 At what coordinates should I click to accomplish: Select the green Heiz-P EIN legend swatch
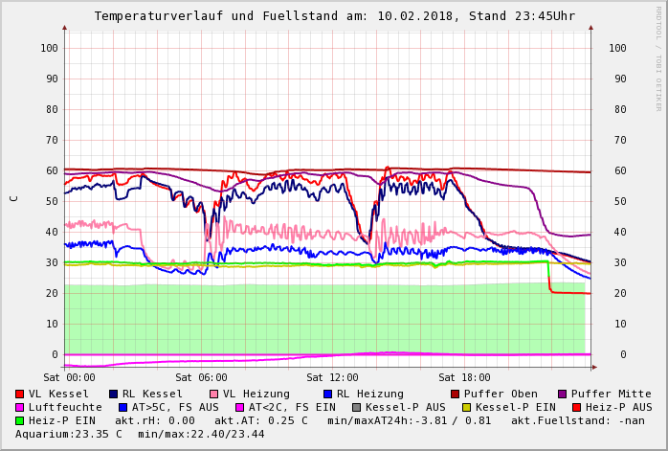coord(20,420)
